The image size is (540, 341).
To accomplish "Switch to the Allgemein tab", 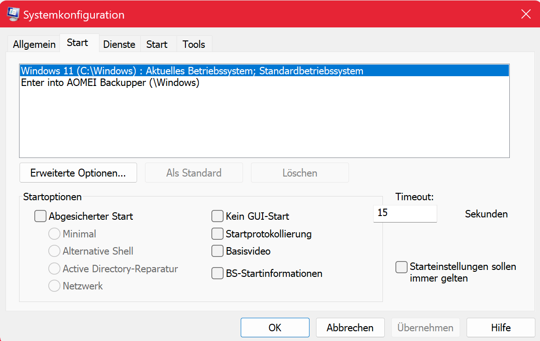I will [x=34, y=44].
